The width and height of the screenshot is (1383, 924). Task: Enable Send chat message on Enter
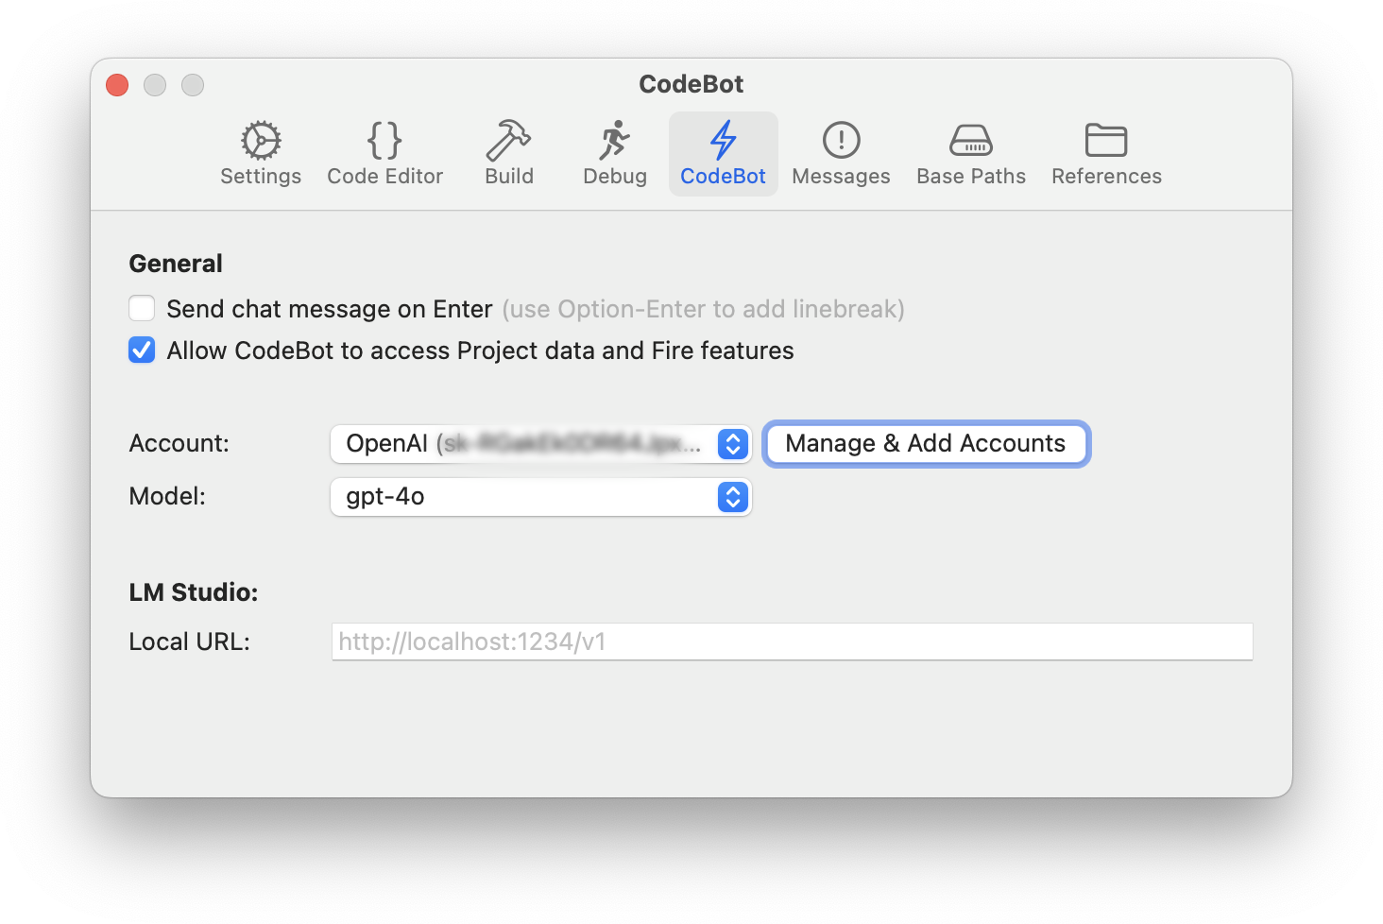tap(142, 308)
